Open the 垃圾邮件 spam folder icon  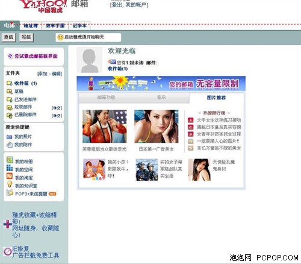click(10, 107)
